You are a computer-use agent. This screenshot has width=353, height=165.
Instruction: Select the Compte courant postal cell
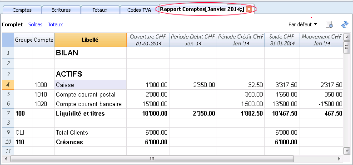click(90, 94)
